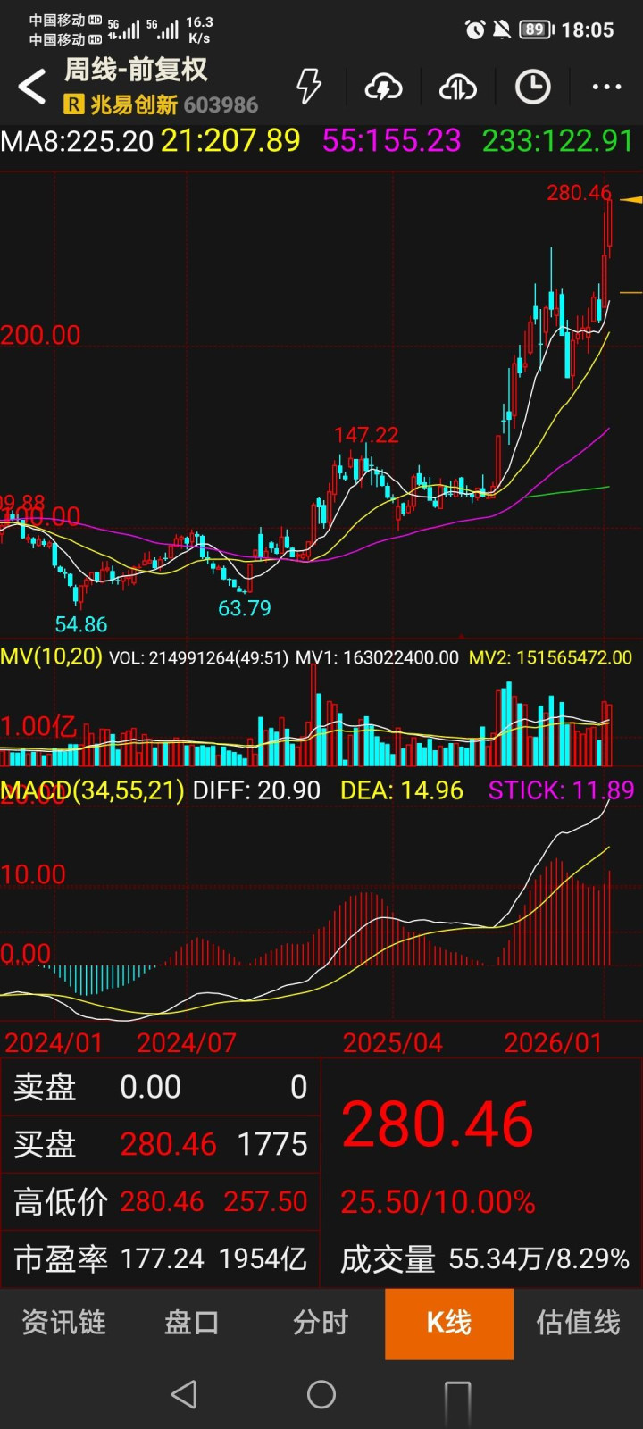Image resolution: width=643 pixels, height=1429 pixels.
Task: Tap the 63.79 low price label
Action: tap(245, 608)
